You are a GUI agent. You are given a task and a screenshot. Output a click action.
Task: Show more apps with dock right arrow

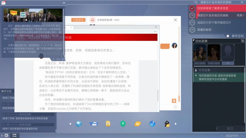tap(176, 124)
